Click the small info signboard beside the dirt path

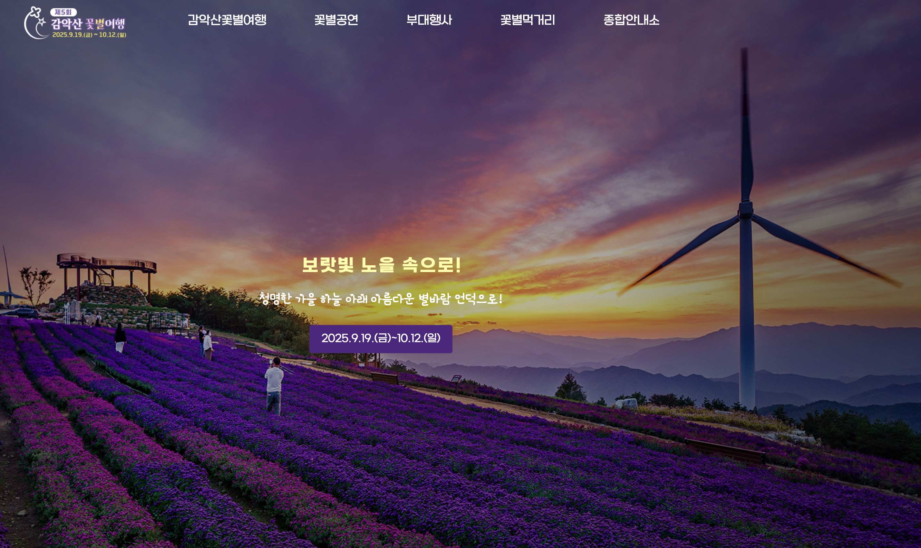tap(456, 379)
